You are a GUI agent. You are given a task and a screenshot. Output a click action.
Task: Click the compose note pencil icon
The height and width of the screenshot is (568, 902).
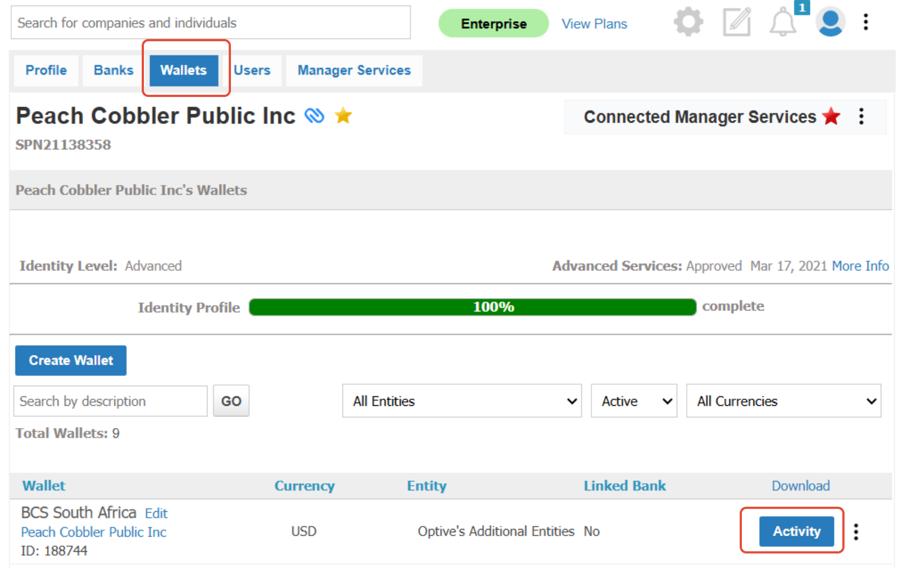pos(737,22)
